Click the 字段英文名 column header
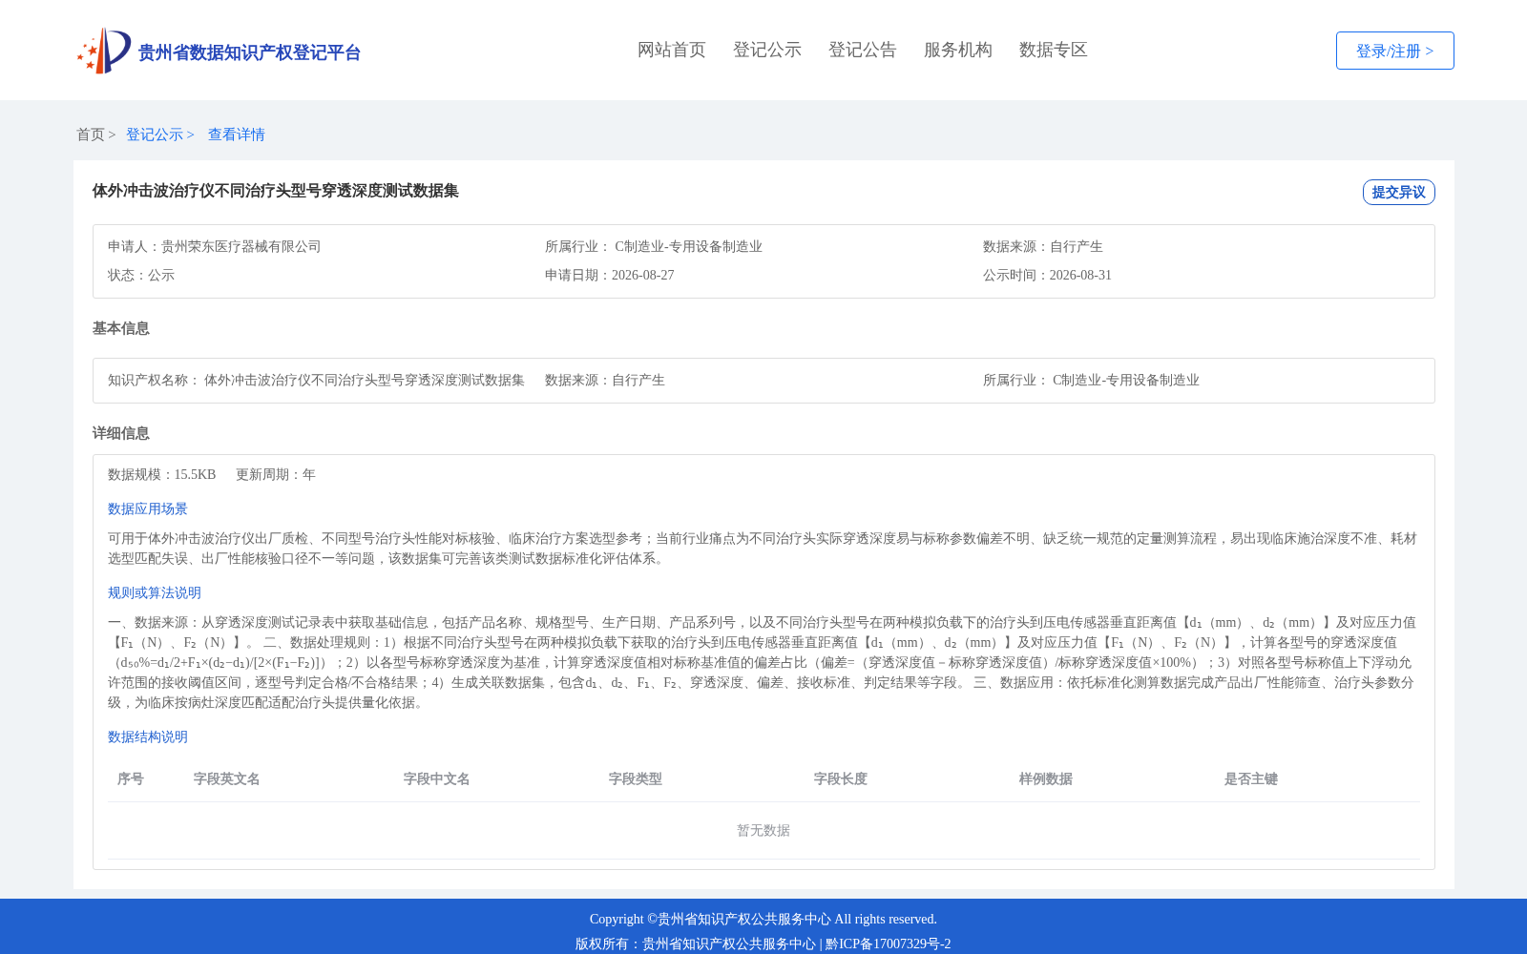 pyautogui.click(x=227, y=778)
